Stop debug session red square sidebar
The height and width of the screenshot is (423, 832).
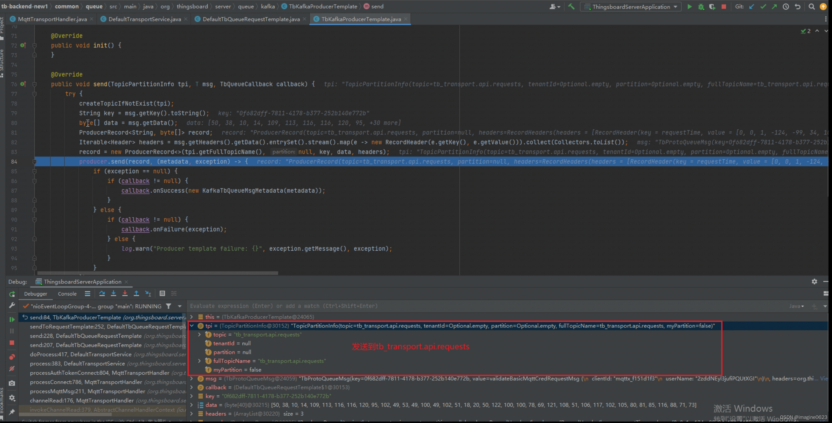pos(12,343)
